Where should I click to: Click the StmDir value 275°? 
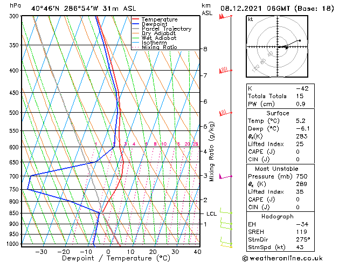(303, 239)
